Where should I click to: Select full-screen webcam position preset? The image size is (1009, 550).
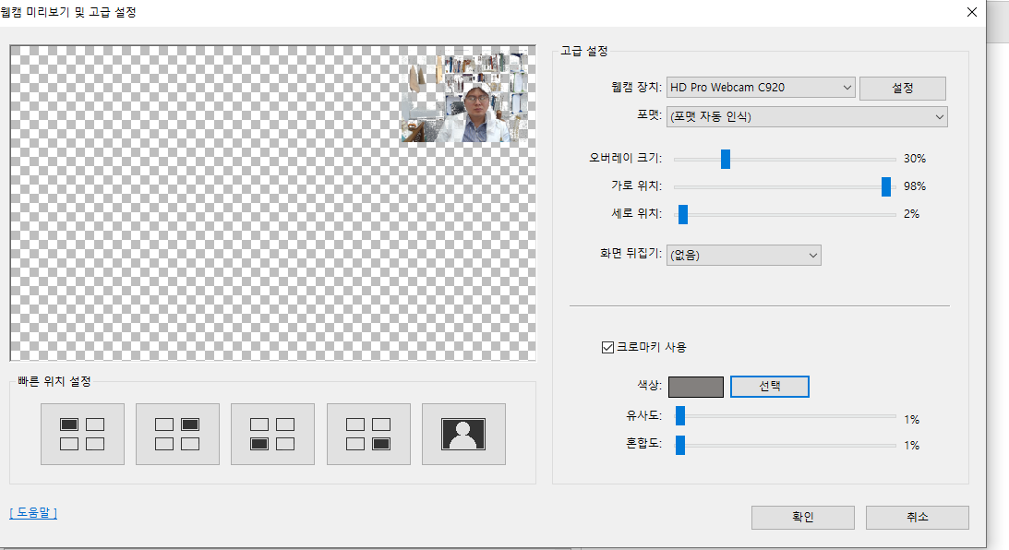click(464, 435)
